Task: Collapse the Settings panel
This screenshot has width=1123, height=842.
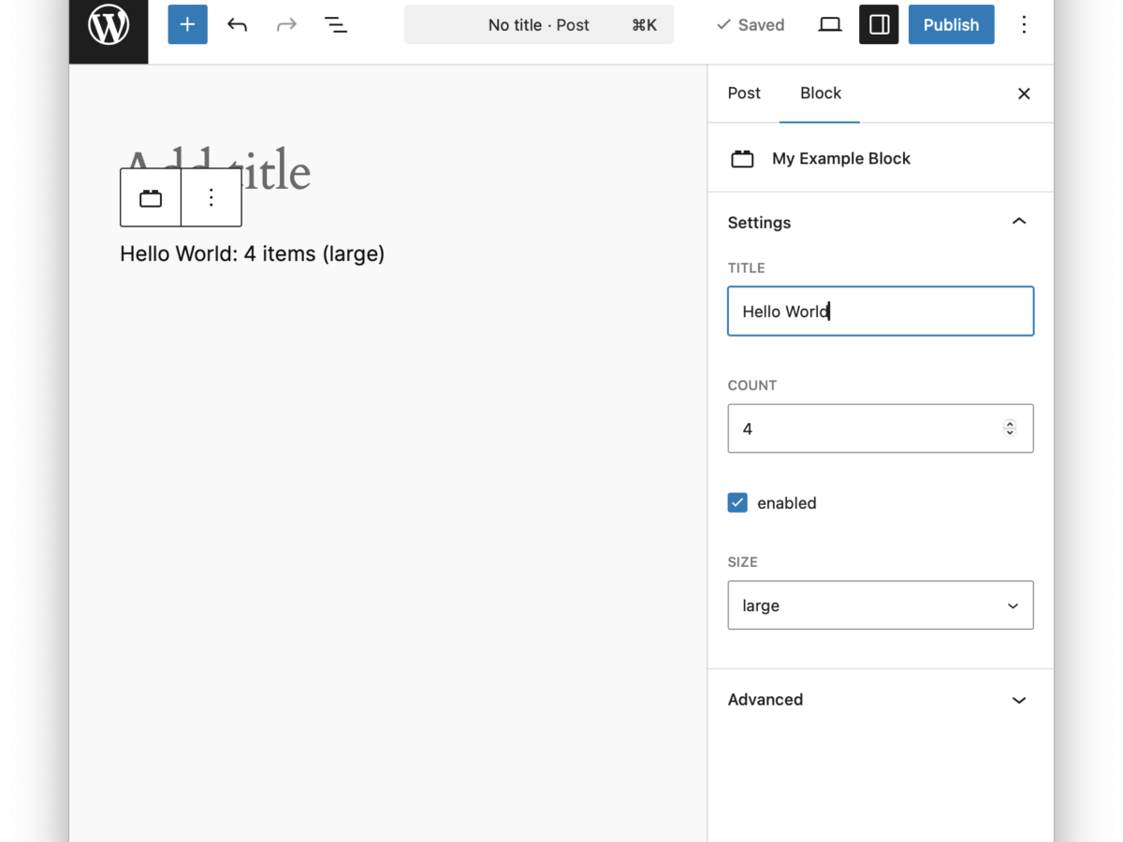Action: pos(880,222)
